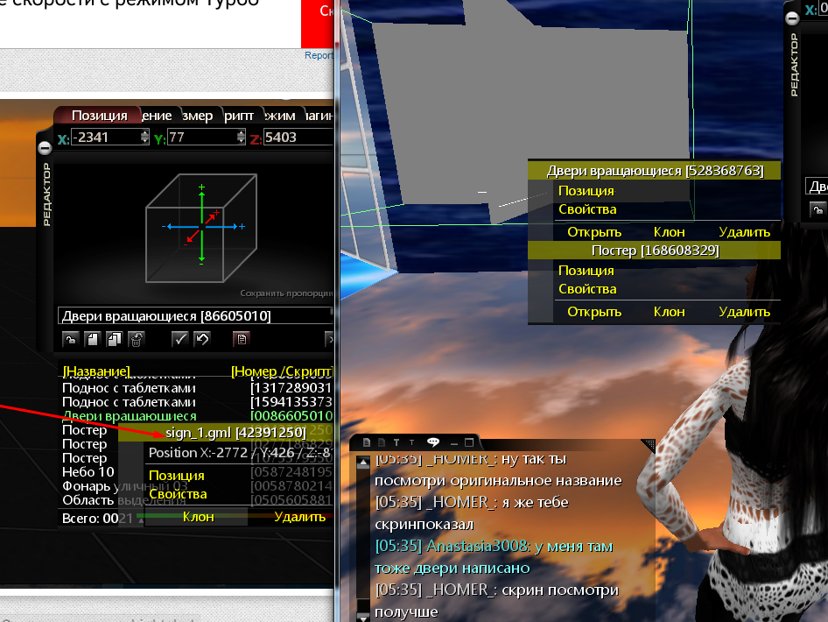The height and width of the screenshot is (622, 828).
Task: Select the Позиция tab in editor
Action: tap(99, 116)
